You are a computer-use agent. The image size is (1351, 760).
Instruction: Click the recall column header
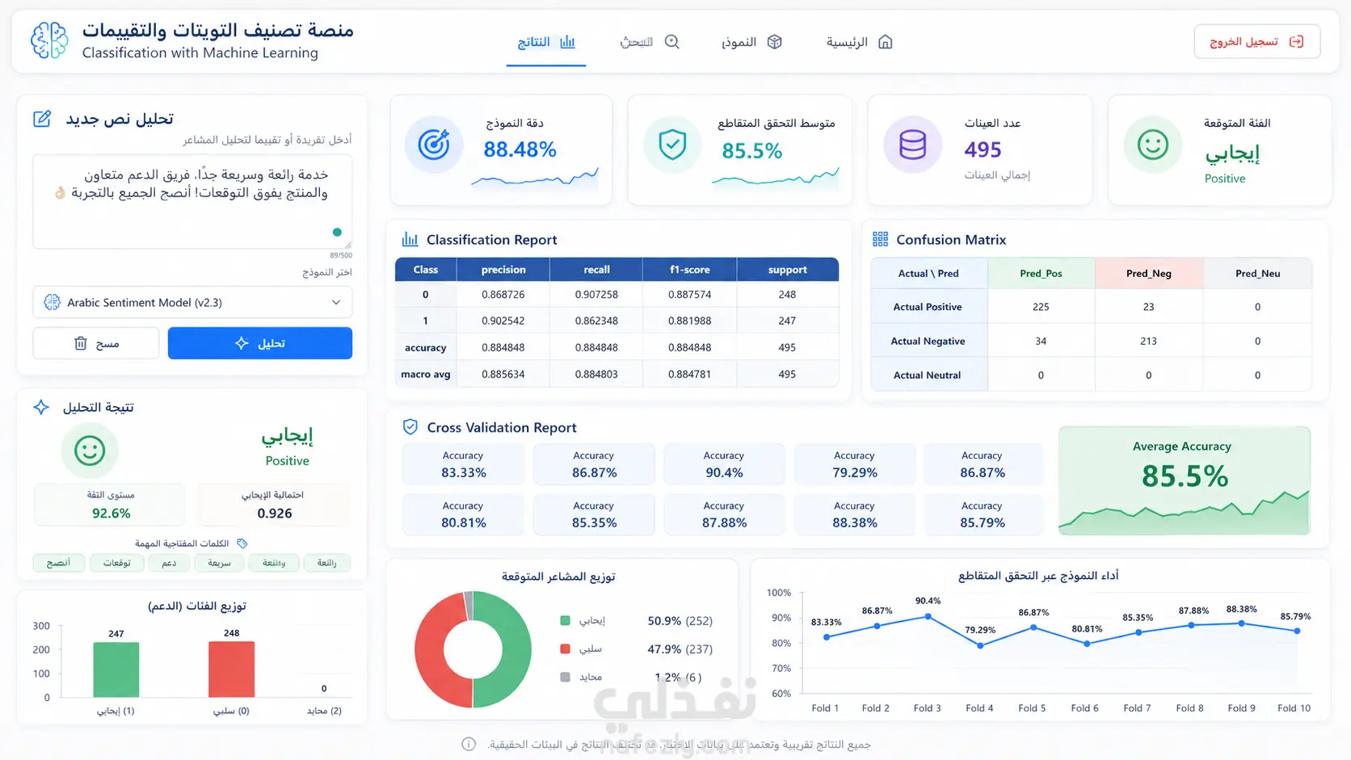pyautogui.click(x=596, y=270)
